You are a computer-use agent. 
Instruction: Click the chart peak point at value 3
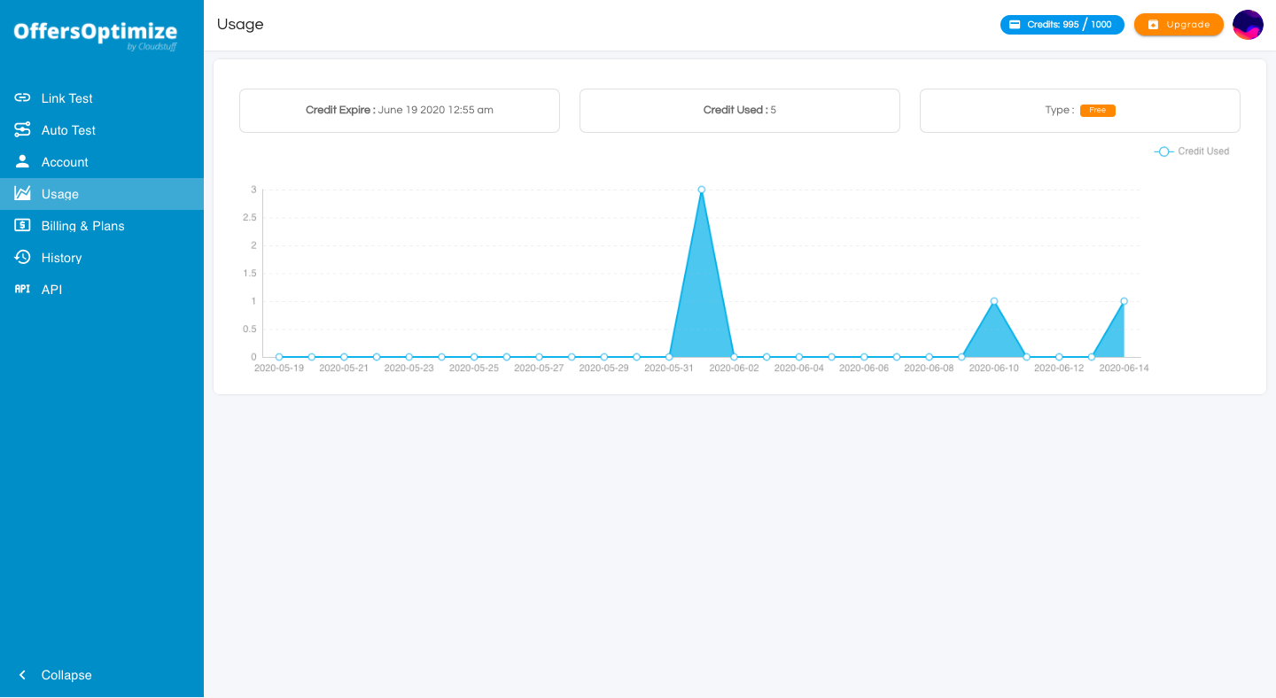[x=701, y=190]
